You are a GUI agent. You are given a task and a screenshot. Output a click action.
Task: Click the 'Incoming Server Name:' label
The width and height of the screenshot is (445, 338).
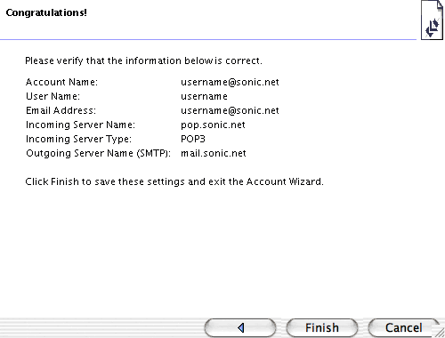click(80, 125)
